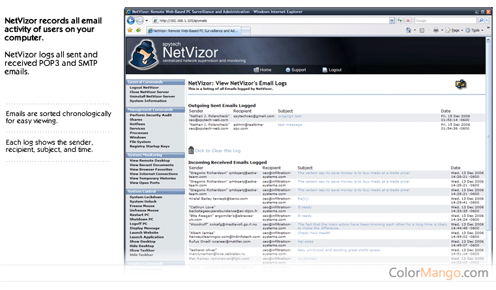Click the search magnifier icon

[481, 21]
